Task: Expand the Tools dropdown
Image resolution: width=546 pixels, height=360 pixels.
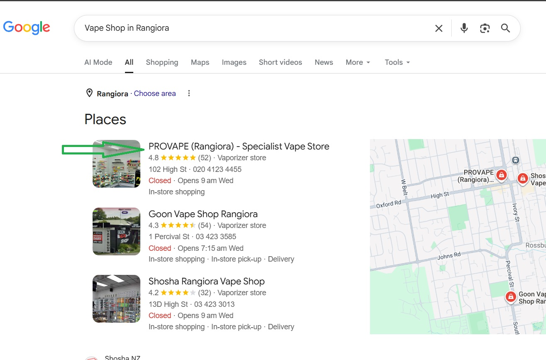Action: [397, 62]
